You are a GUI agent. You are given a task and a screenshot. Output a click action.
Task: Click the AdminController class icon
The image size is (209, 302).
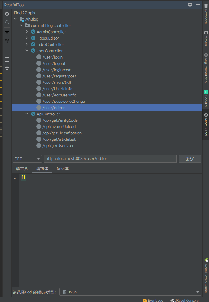click(x=33, y=32)
